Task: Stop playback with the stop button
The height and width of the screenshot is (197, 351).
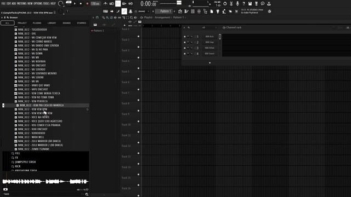Action: pyautogui.click(x=81, y=4)
